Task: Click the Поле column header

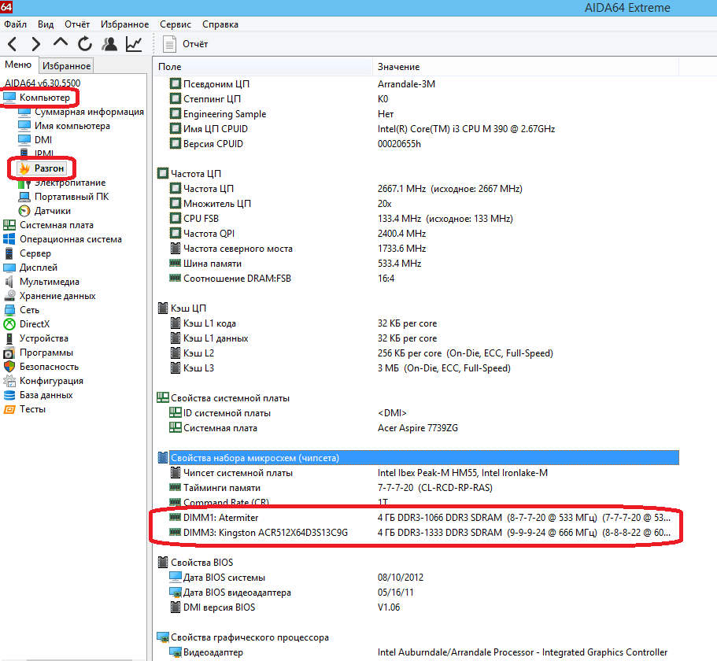Action: pyautogui.click(x=169, y=67)
